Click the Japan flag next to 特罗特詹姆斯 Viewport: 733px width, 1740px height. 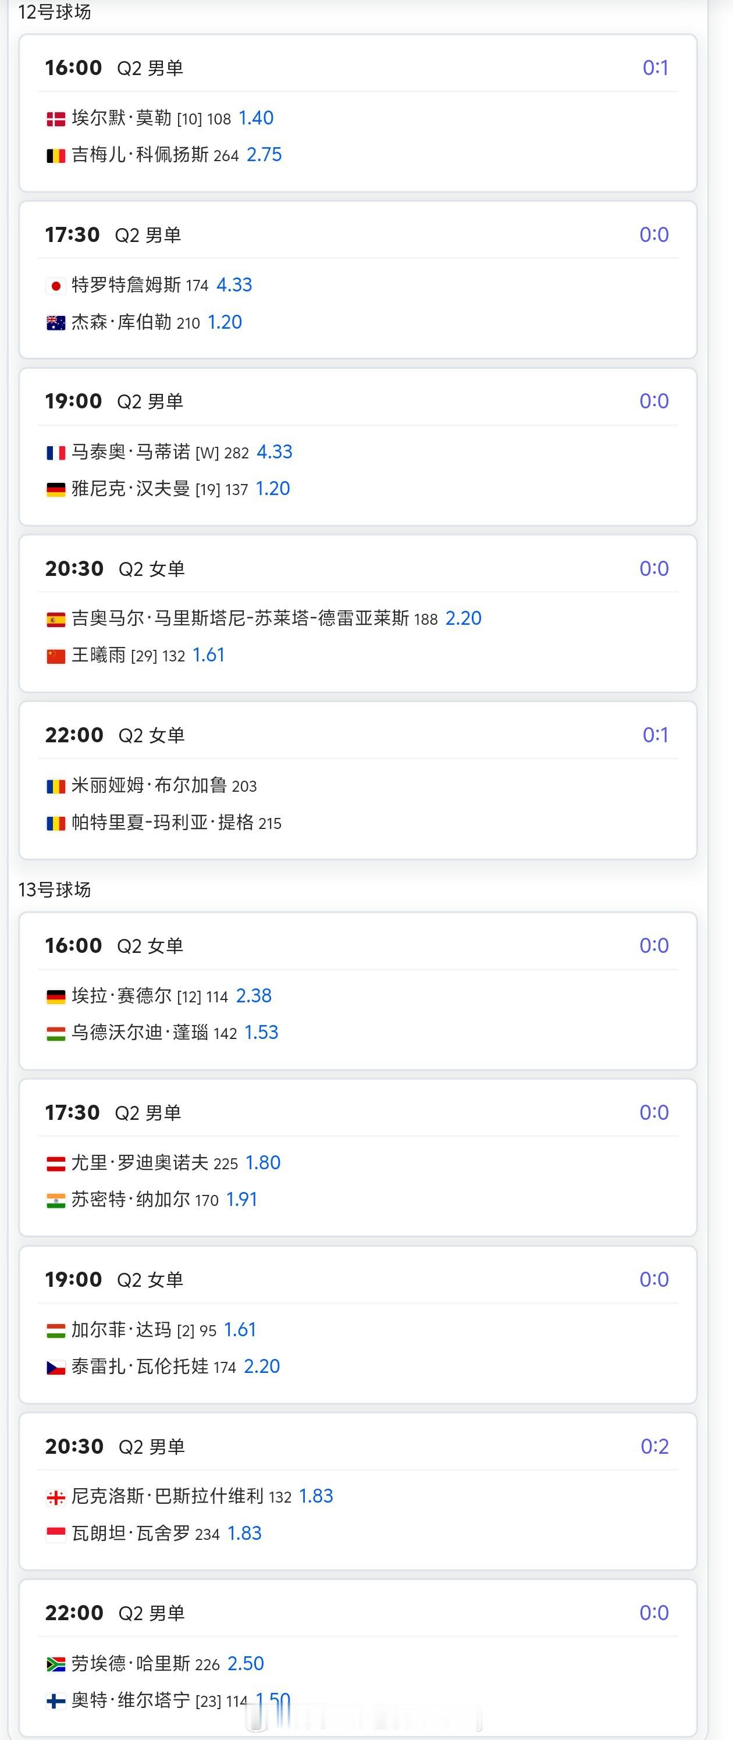click(x=55, y=286)
